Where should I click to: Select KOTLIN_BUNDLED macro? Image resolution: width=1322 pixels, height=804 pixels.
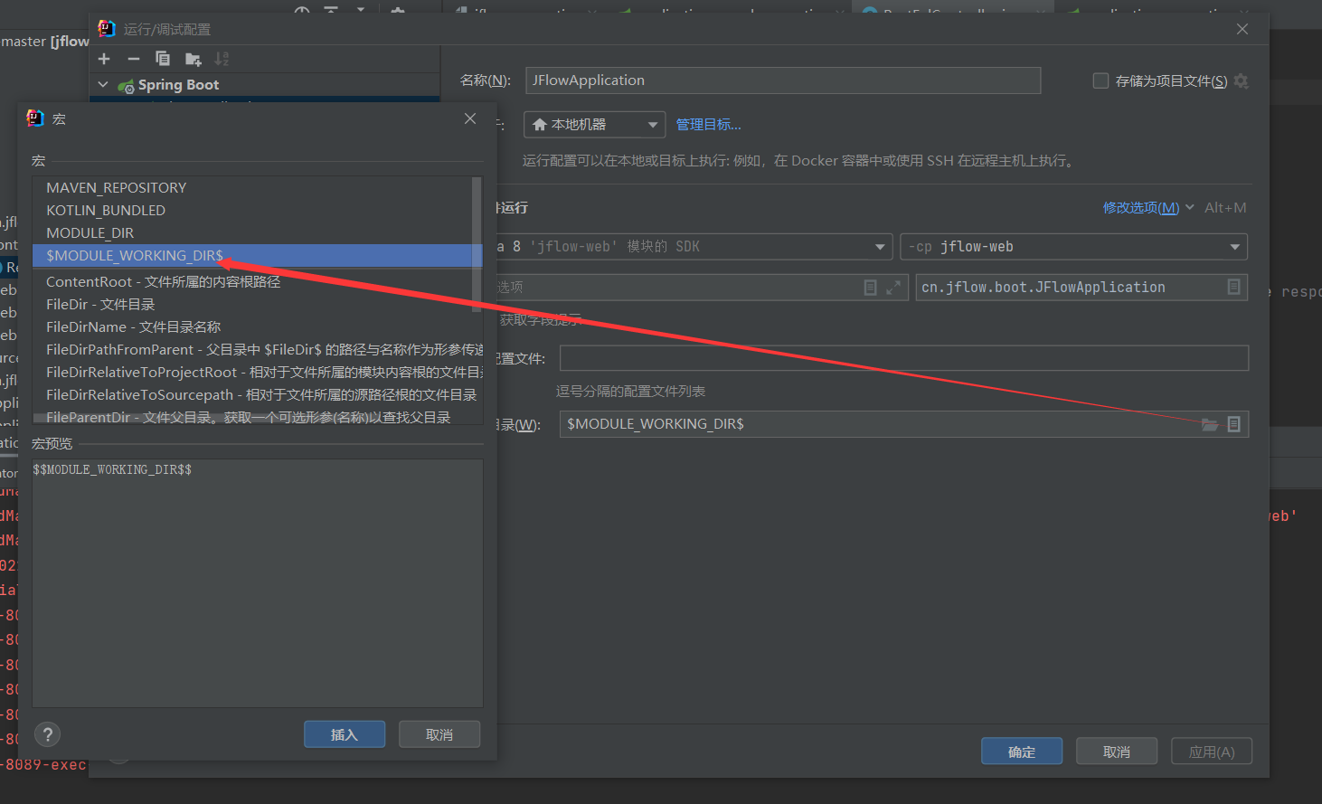[252, 210]
